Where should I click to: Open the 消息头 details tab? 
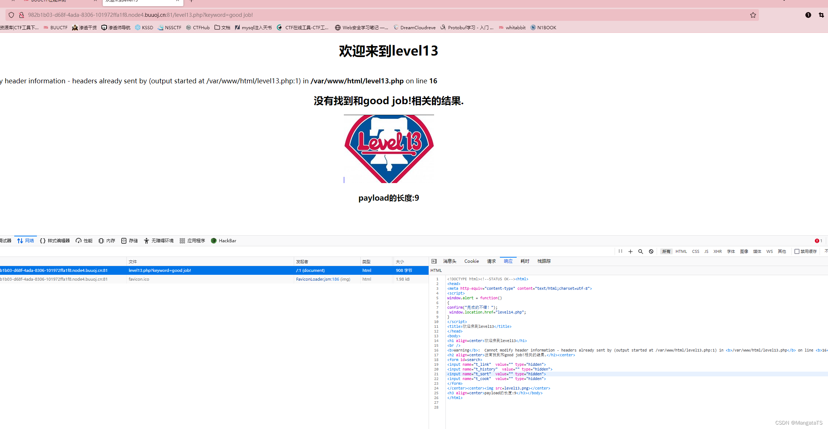tap(450, 261)
